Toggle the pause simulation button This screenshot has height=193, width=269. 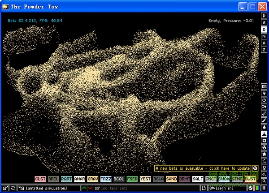[264, 188]
